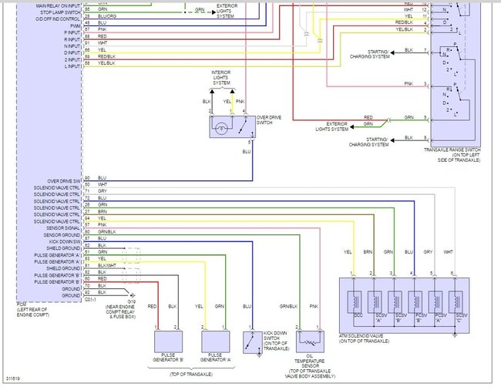
Task: Click the 'YEL/BLK' wire label at pin 68
Action: [106, 63]
